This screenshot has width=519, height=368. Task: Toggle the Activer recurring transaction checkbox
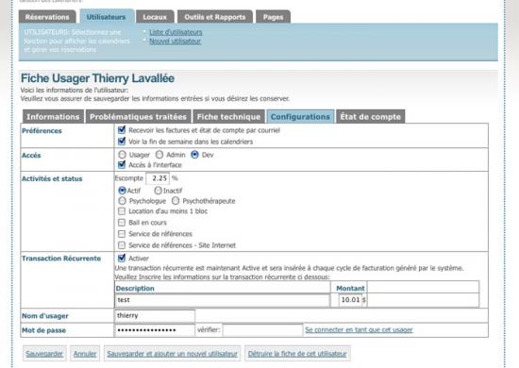click(122, 258)
